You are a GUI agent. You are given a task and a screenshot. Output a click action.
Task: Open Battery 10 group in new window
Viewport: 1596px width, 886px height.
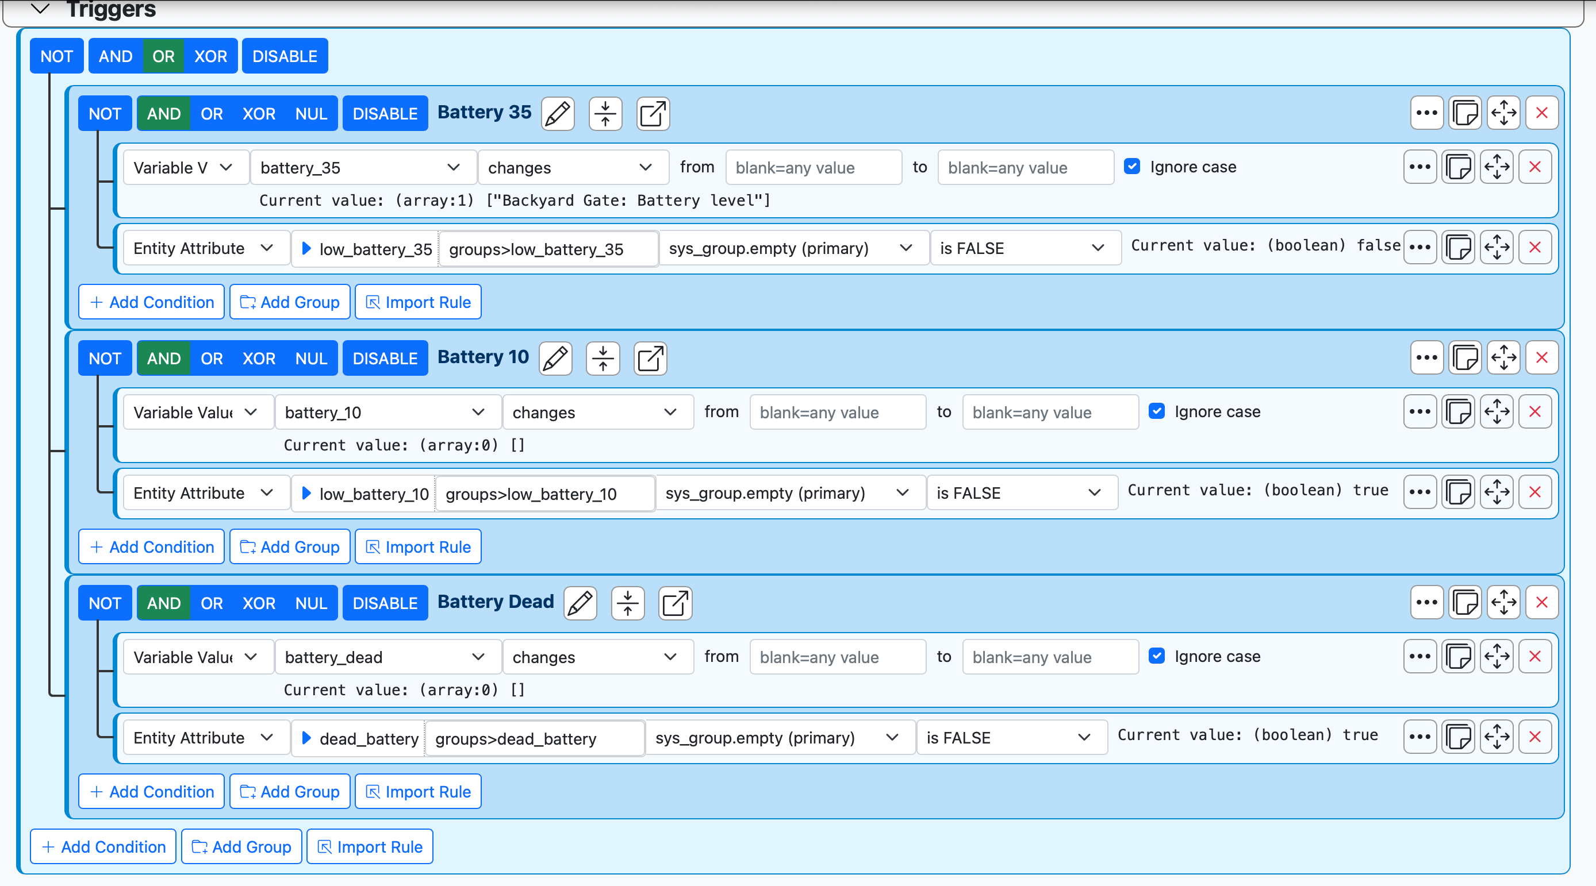tap(651, 359)
